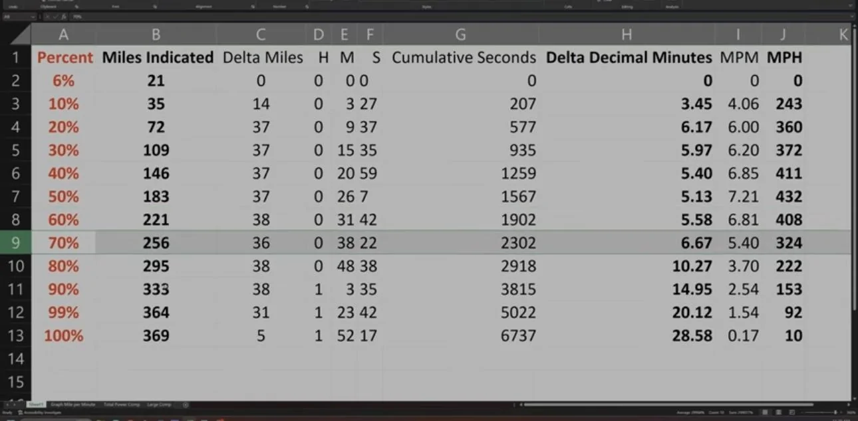
Task: Add a new sheet with the plus icon
Action: tap(186, 404)
